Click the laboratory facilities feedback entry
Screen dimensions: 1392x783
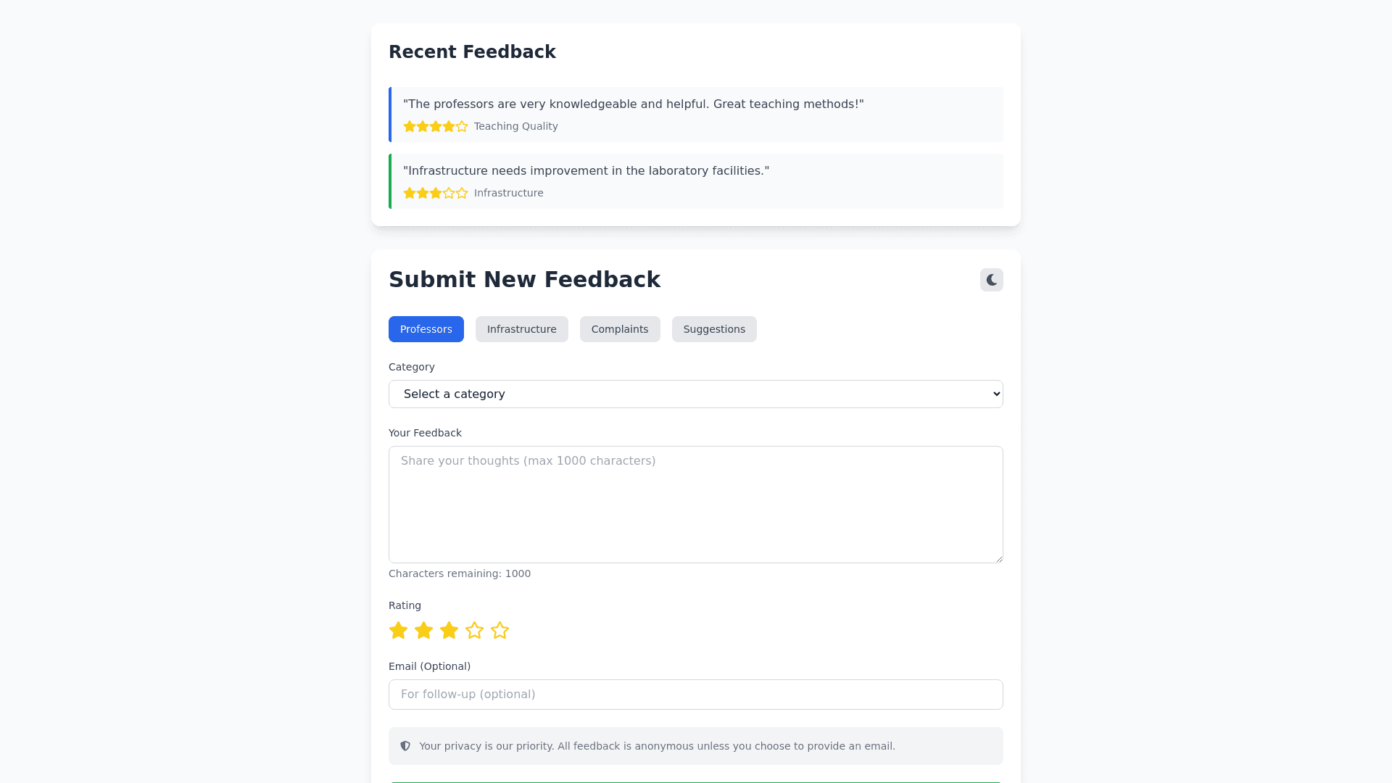click(x=696, y=181)
